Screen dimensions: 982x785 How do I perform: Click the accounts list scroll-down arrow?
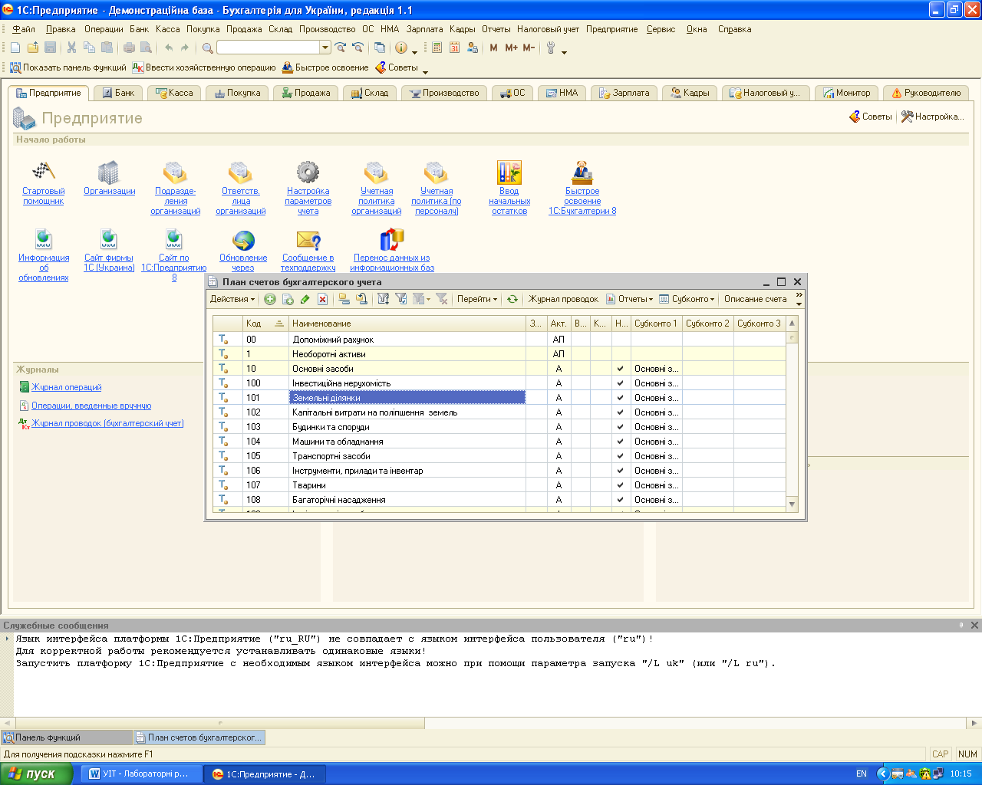pyautogui.click(x=793, y=504)
